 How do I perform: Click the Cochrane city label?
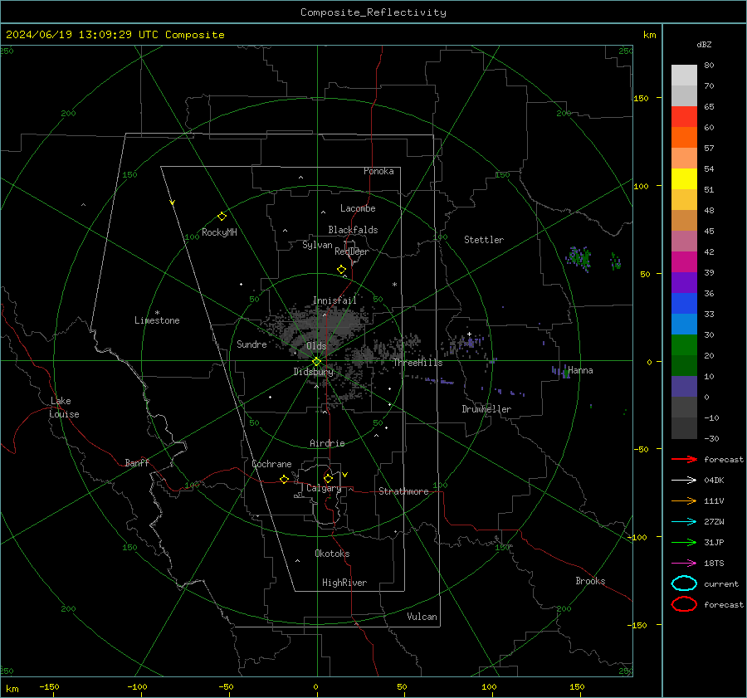[271, 464]
